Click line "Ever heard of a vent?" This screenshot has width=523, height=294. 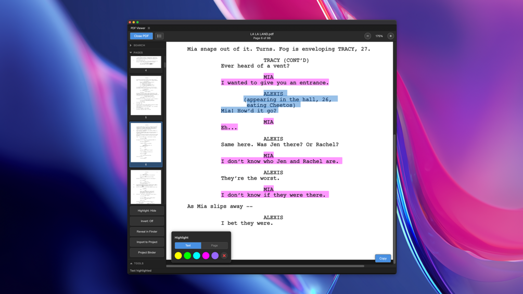pos(255,66)
